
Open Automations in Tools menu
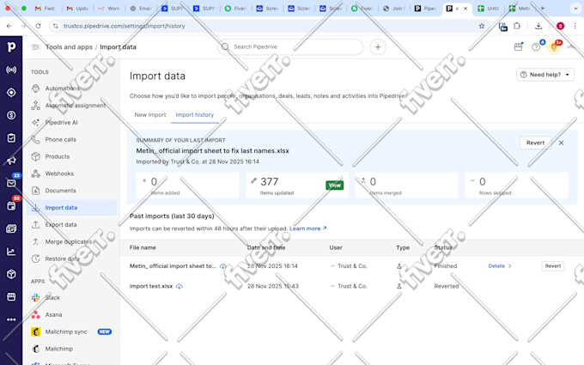[x=62, y=88]
